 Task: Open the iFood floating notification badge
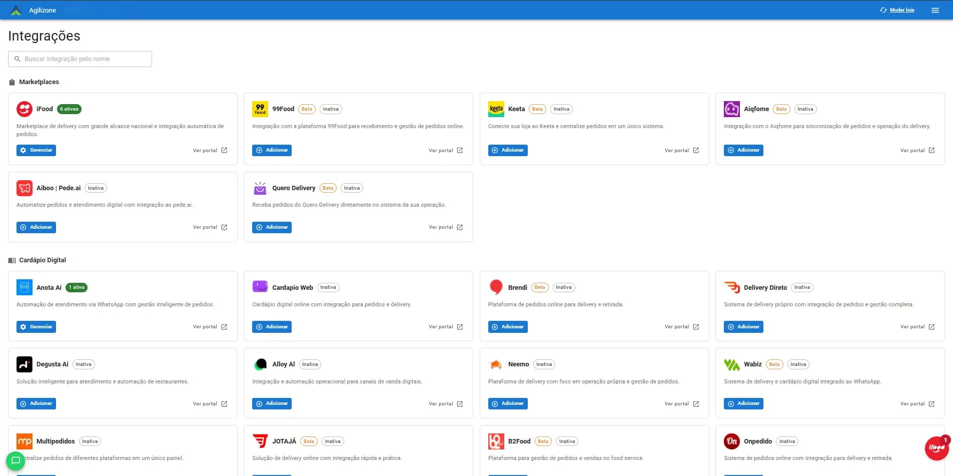(936, 447)
